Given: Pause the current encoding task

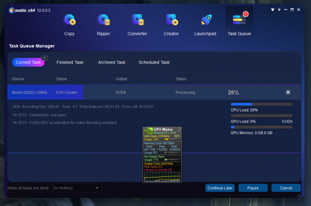Looking at the screenshot, I should click(x=253, y=188).
